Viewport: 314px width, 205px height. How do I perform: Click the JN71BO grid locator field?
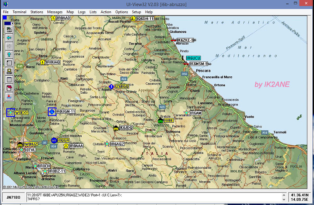(13, 198)
